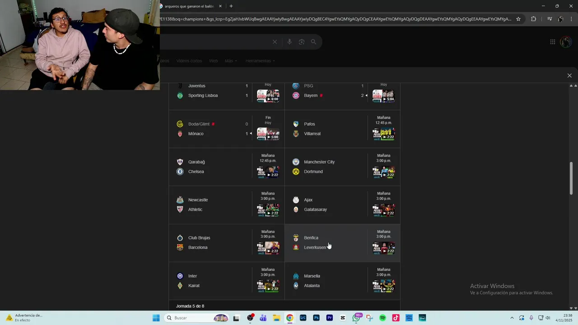Open the volume control in system tray
The image size is (578, 325).
548,318
